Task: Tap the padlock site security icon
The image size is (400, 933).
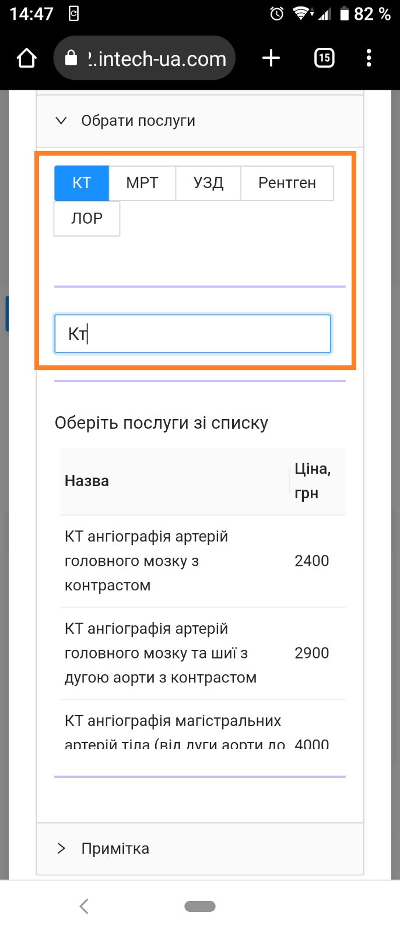Action: (71, 58)
